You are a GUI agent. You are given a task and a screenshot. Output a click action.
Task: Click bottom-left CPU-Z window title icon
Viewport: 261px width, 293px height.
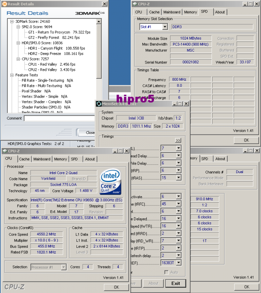[x=5, y=151]
